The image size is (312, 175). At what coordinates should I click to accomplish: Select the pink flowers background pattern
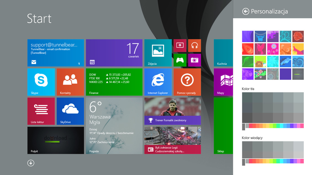(x=273, y=49)
